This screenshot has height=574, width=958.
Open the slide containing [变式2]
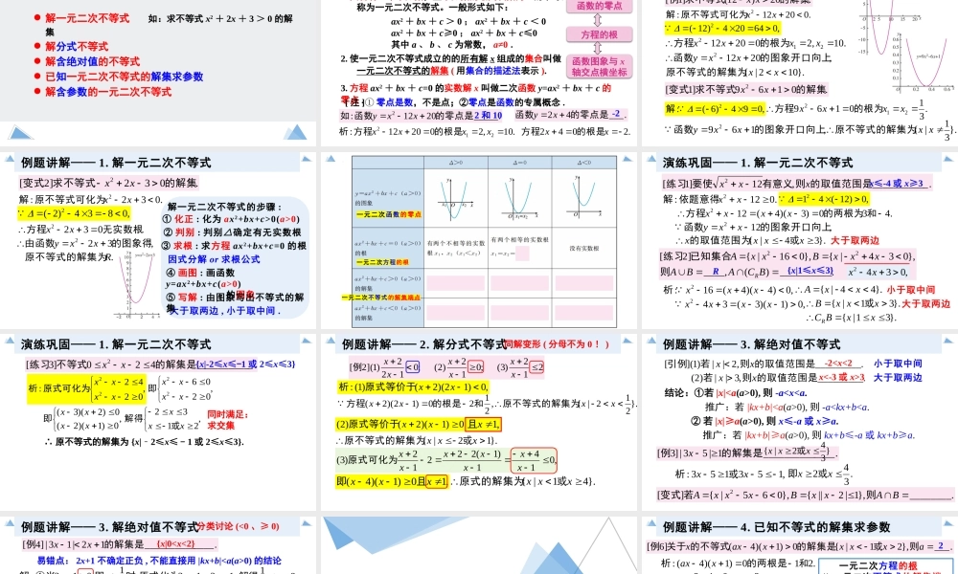click(158, 240)
